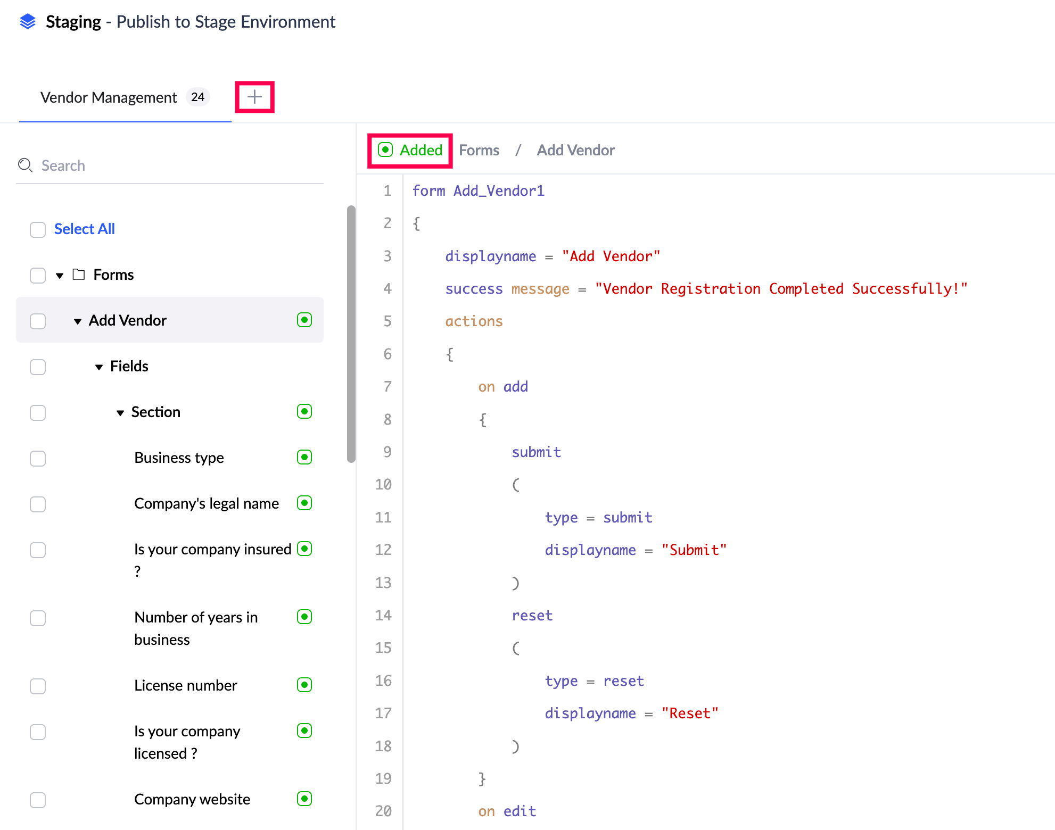Tick the Forms folder checkbox

(38, 276)
